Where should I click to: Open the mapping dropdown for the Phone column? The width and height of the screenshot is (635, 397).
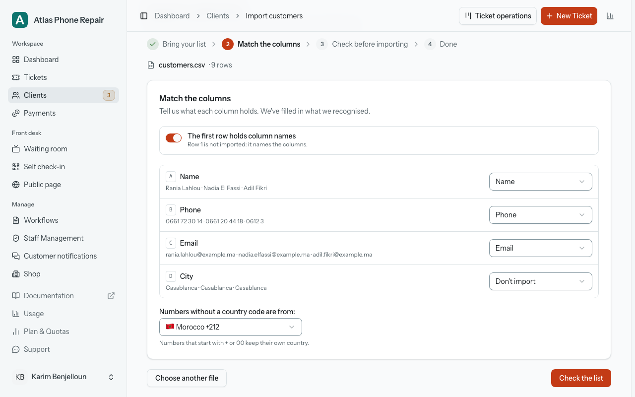click(541, 215)
